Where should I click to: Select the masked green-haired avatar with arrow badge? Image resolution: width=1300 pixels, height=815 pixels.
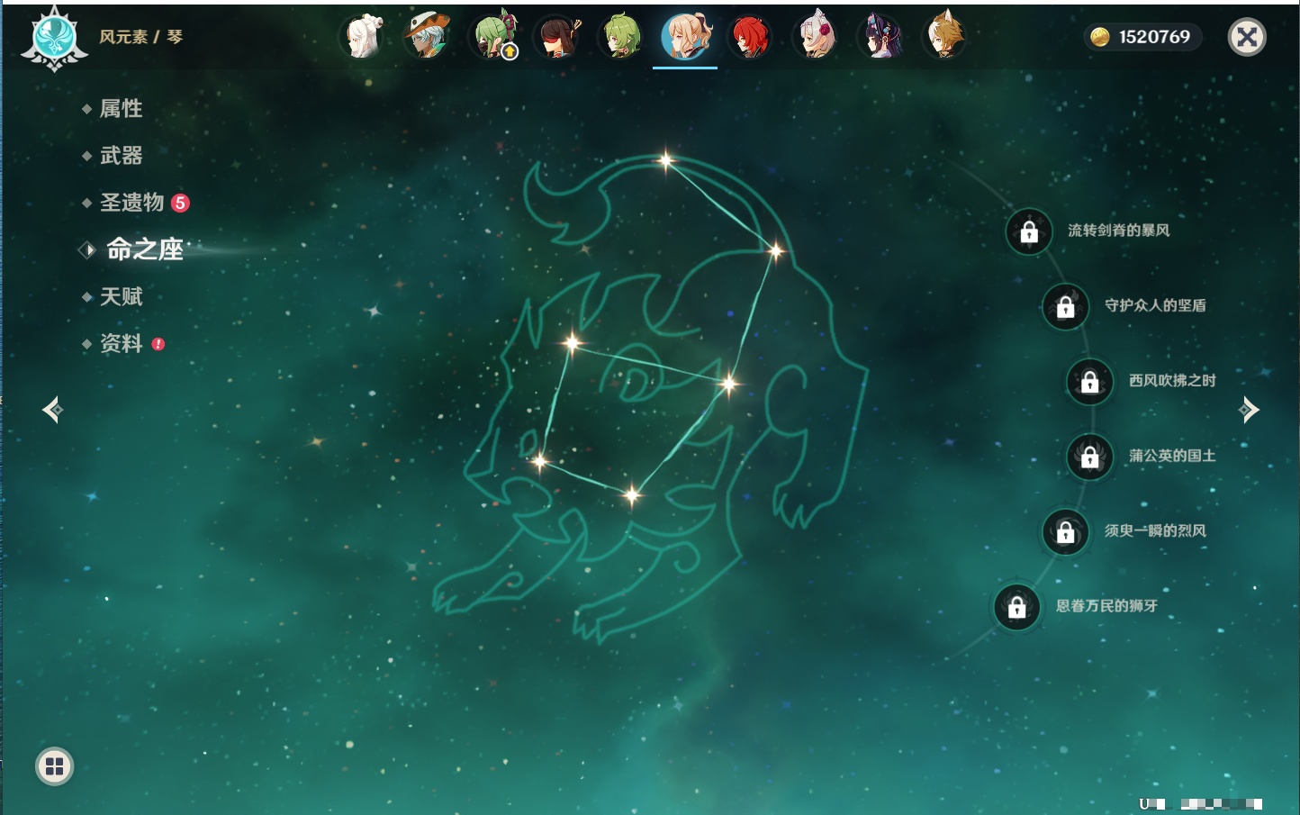click(492, 37)
